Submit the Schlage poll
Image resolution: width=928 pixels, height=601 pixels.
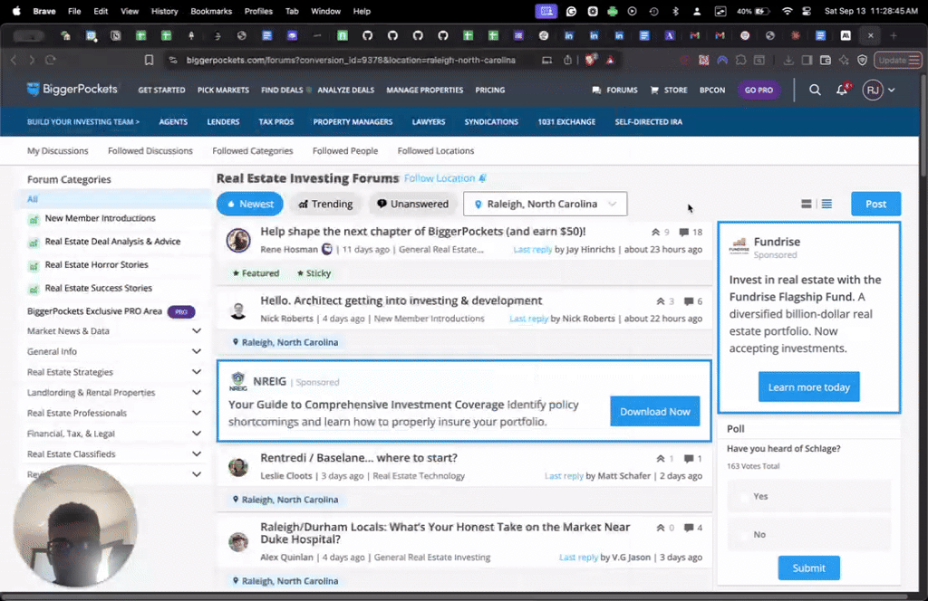click(808, 568)
